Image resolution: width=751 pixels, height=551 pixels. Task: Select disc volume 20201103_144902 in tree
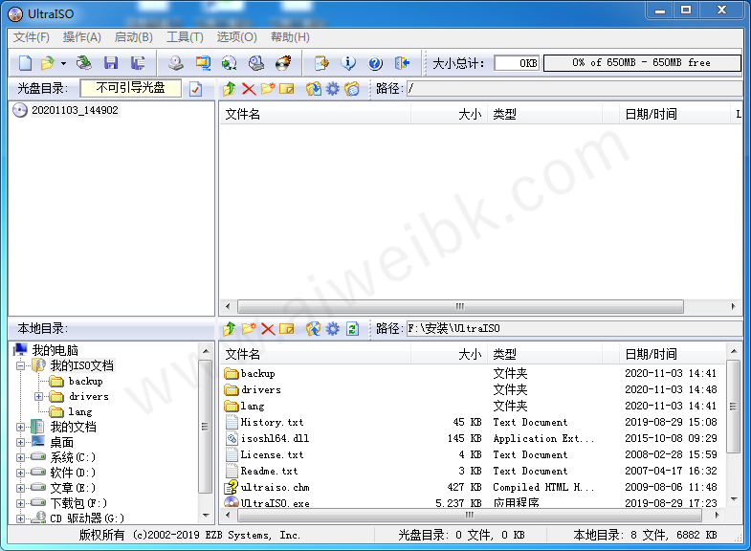pyautogui.click(x=75, y=110)
